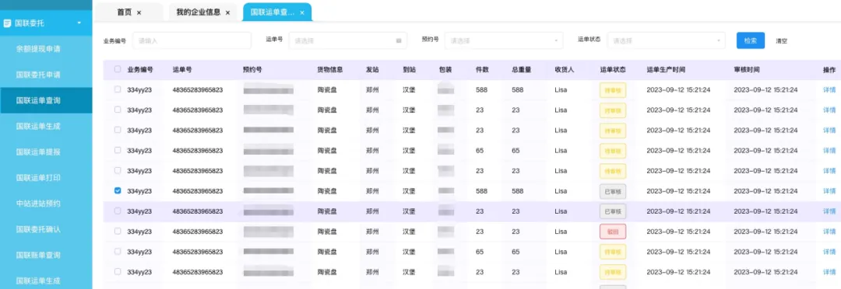Collapse the 国联委托 menu arrow
The width and height of the screenshot is (841, 289).
[79, 23]
